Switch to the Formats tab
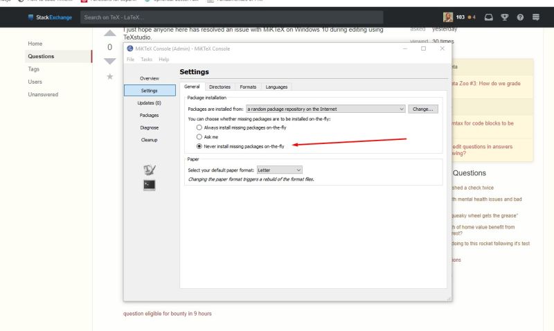 tap(248, 87)
